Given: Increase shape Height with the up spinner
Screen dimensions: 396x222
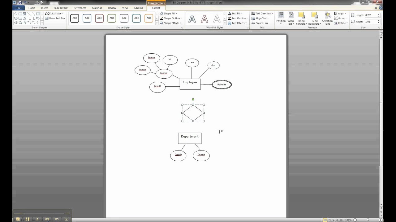Looking at the screenshot, I should tap(378, 14).
